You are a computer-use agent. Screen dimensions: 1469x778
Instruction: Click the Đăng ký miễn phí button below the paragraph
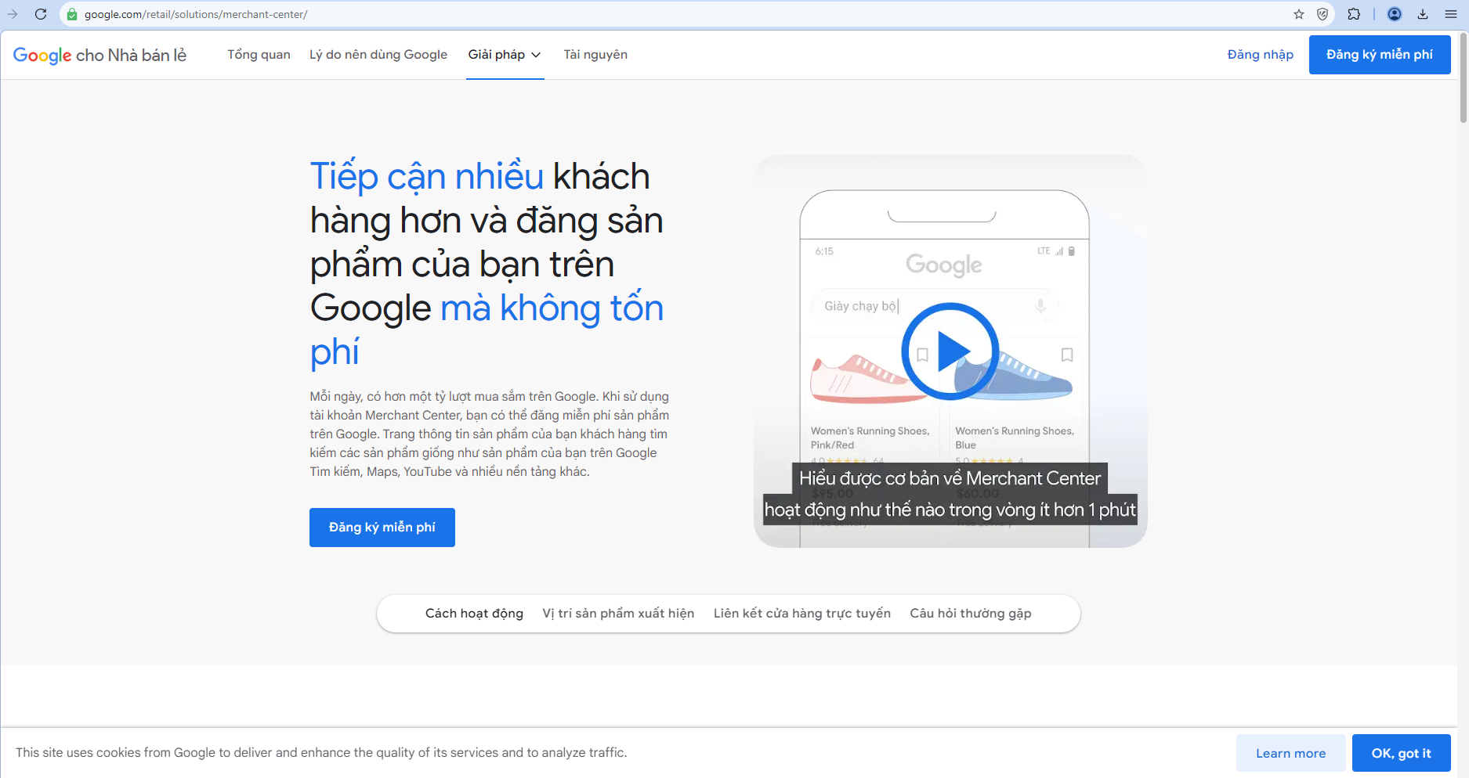click(x=382, y=528)
